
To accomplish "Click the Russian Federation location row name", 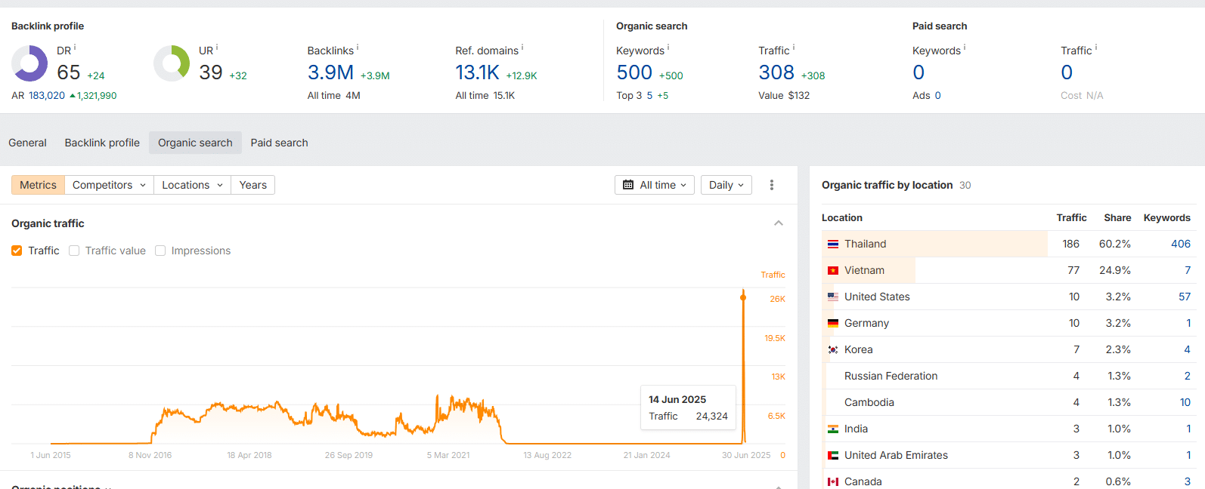I will pos(891,376).
